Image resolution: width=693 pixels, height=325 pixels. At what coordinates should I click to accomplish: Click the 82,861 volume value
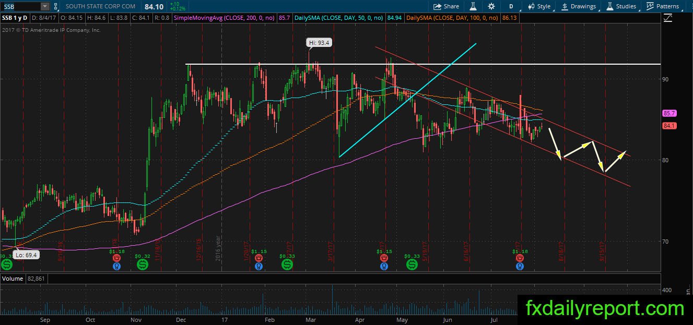[x=36, y=279]
